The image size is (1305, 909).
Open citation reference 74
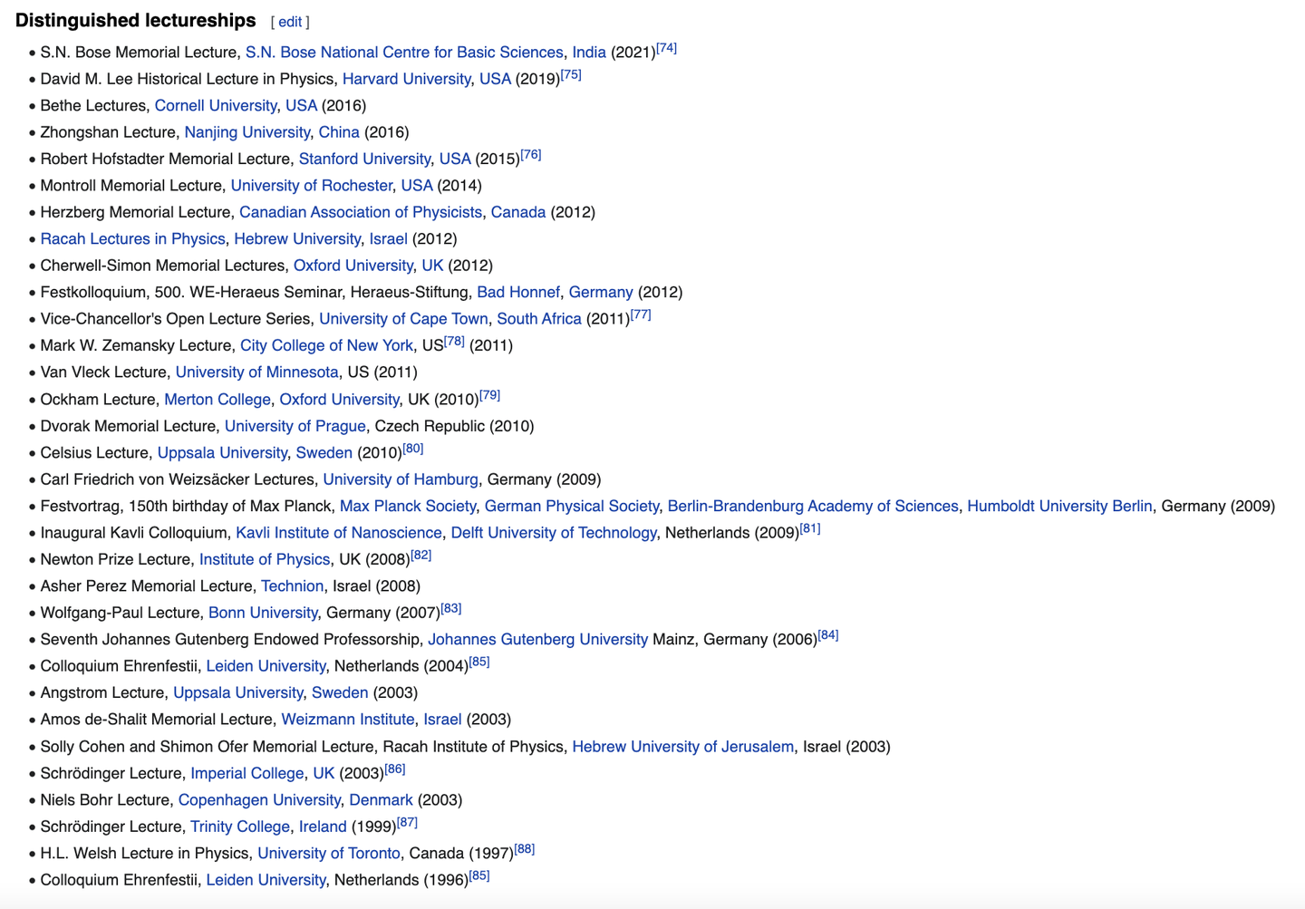(666, 48)
